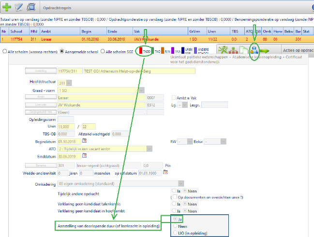Click the Begindatum field 01.10.2018
The height and width of the screenshot is (237, 314).
click(x=69, y=141)
